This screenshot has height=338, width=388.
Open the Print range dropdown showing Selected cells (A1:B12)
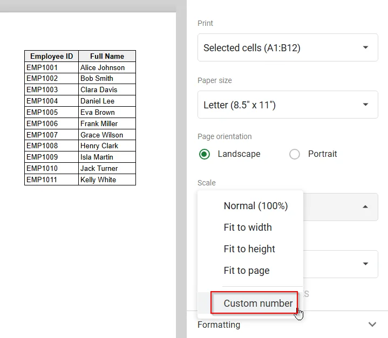tap(288, 47)
